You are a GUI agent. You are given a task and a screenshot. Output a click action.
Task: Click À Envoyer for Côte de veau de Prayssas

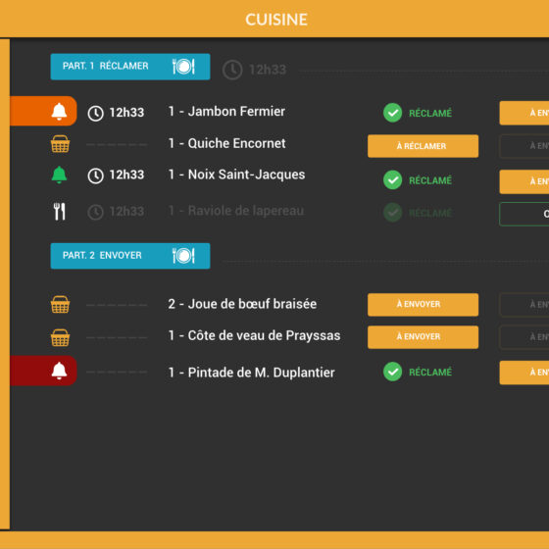[x=423, y=337]
